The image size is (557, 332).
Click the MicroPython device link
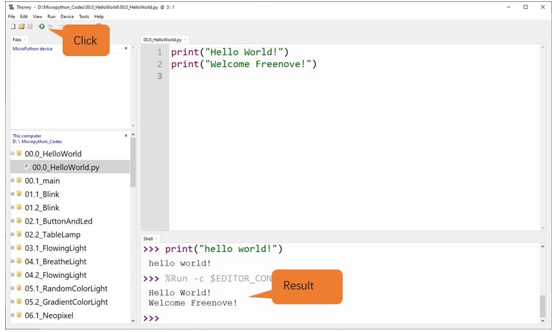32,49
